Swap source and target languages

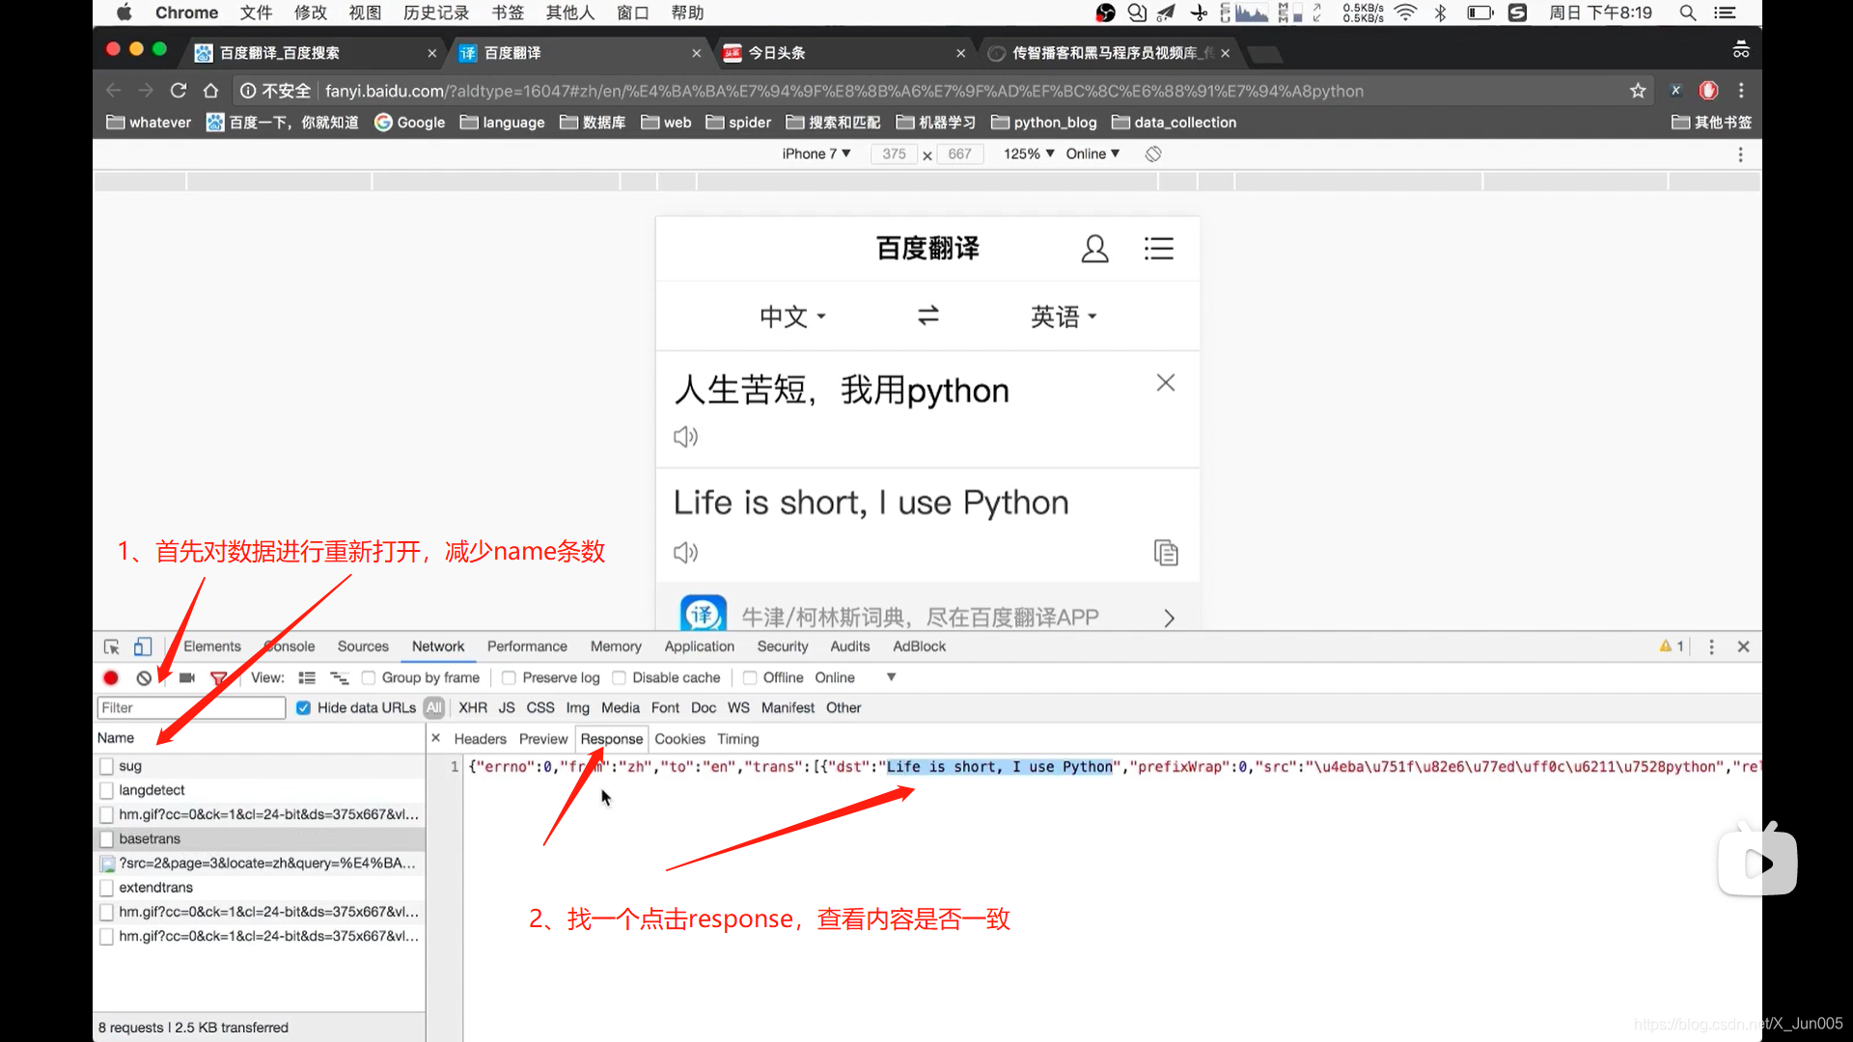tap(928, 315)
